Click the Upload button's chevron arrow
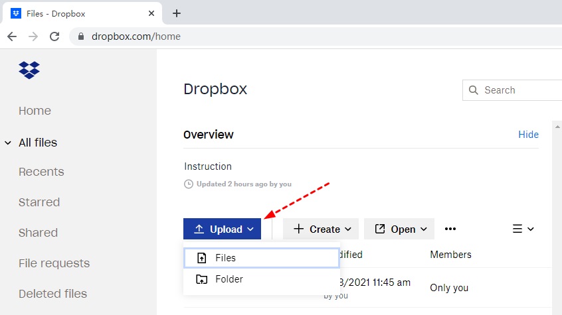The height and width of the screenshot is (315, 562). pos(250,229)
